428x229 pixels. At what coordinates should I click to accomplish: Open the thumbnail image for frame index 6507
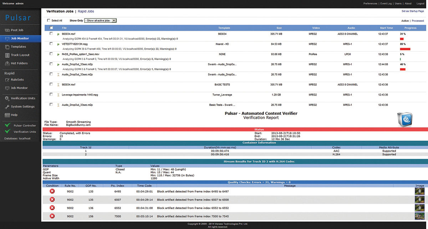[419, 200]
